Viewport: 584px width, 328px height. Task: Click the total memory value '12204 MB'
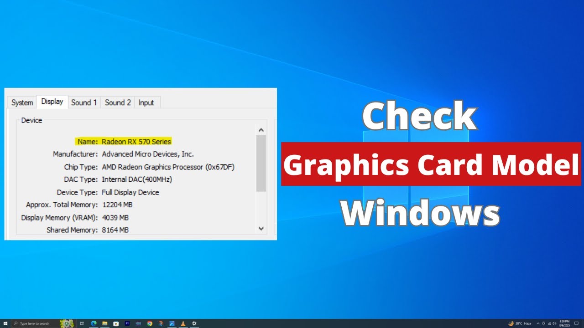click(117, 205)
